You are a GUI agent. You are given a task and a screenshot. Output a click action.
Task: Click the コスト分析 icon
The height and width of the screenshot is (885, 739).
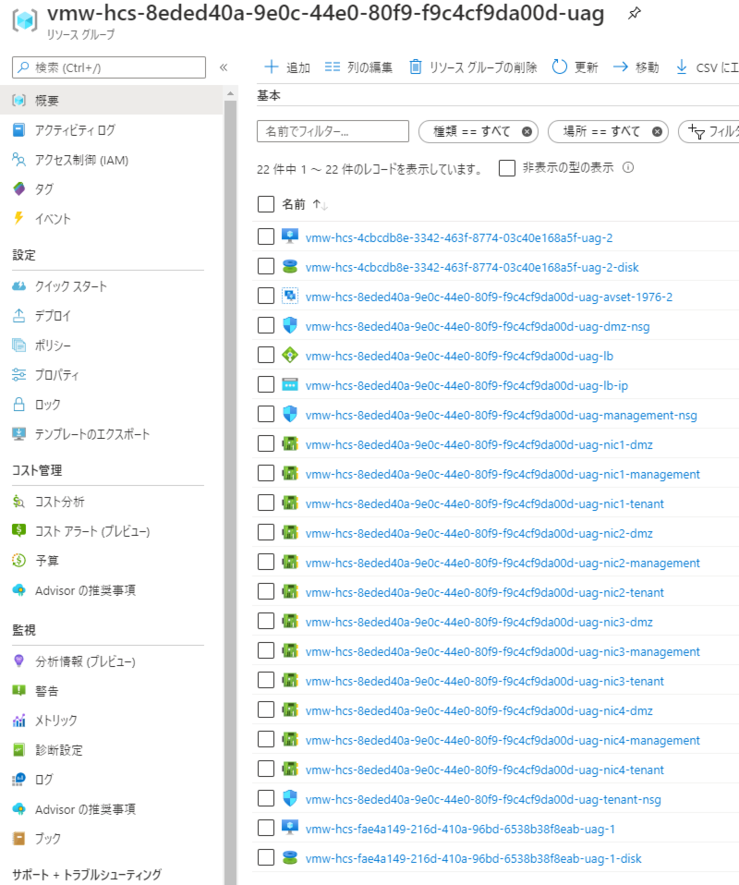coord(18,502)
